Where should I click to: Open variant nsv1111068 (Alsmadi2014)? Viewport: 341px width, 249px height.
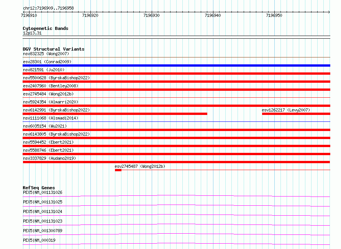click(51, 118)
